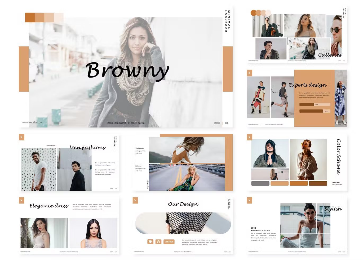Viewport: 363px width, 260px height.
Task: Click the arrow icon on Stylish slide
Action: tap(249, 200)
